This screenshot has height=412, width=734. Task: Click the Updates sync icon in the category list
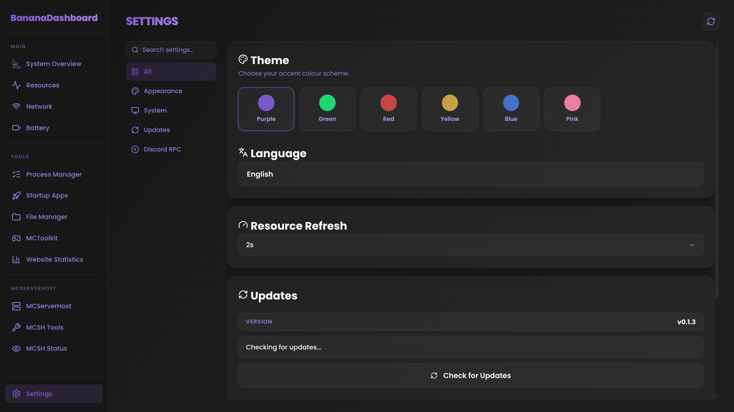[x=135, y=130]
